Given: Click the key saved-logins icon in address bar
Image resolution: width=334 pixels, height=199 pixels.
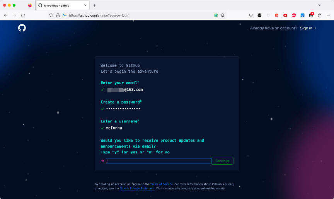Looking at the screenshot, I should click(65, 15).
